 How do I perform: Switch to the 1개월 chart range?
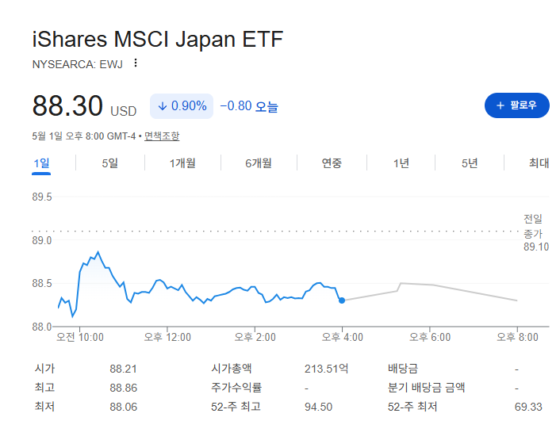[x=182, y=163]
